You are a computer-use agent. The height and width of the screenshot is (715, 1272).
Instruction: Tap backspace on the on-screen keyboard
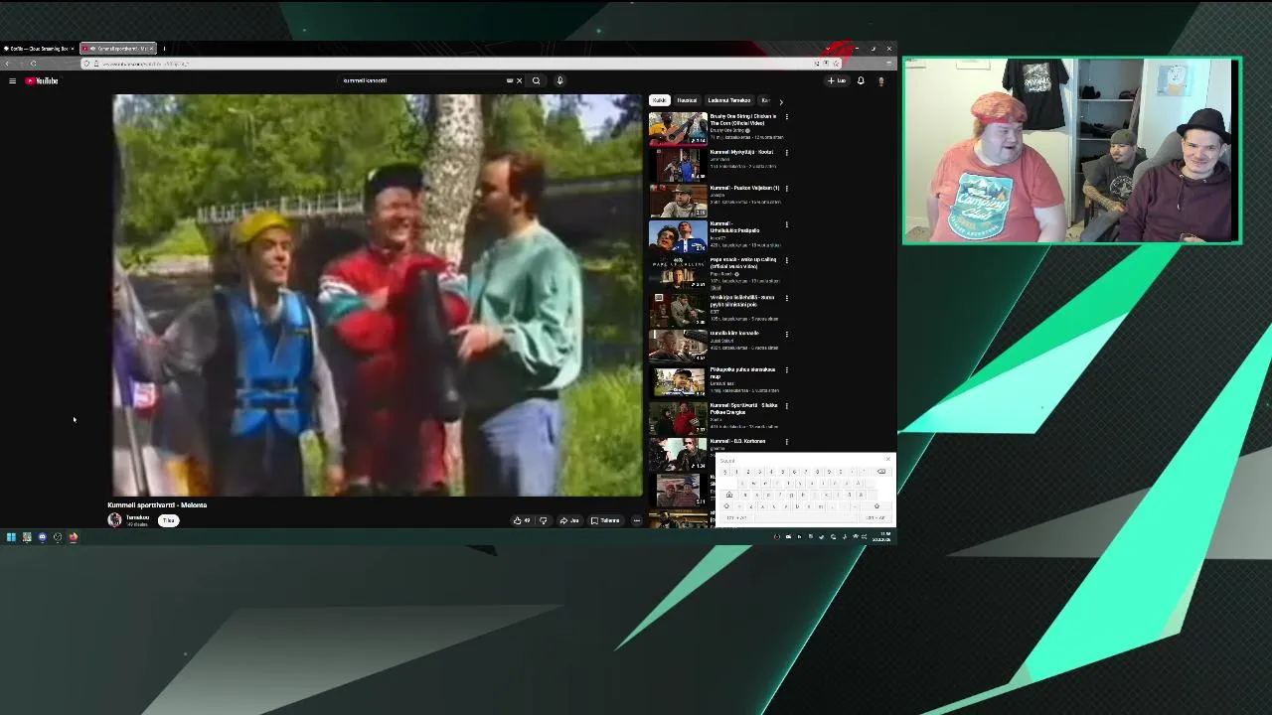click(x=880, y=472)
